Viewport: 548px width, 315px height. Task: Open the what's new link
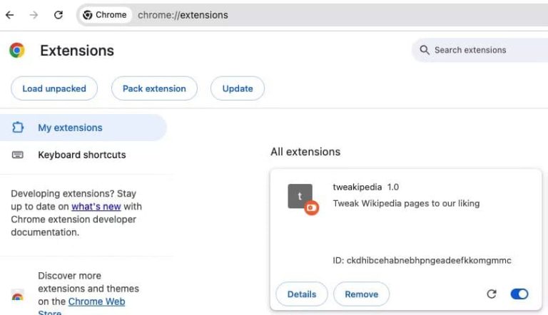[96, 207]
